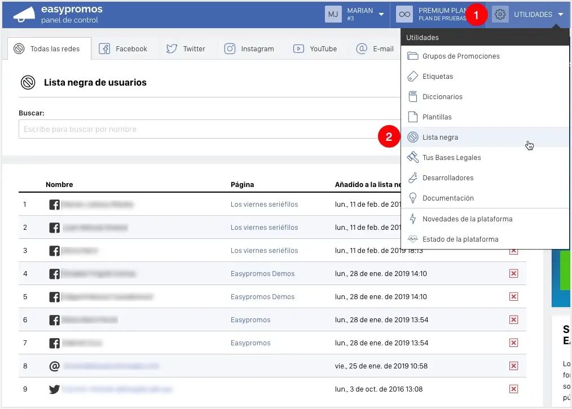Click the Facebook icon in row 3
572x409 pixels.
pos(54,251)
